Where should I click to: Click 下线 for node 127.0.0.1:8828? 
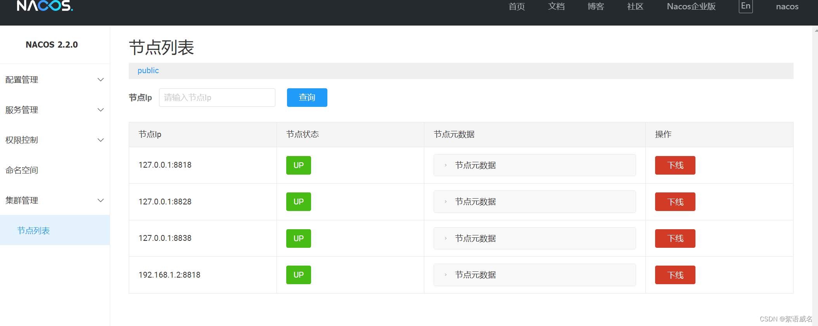pos(675,202)
